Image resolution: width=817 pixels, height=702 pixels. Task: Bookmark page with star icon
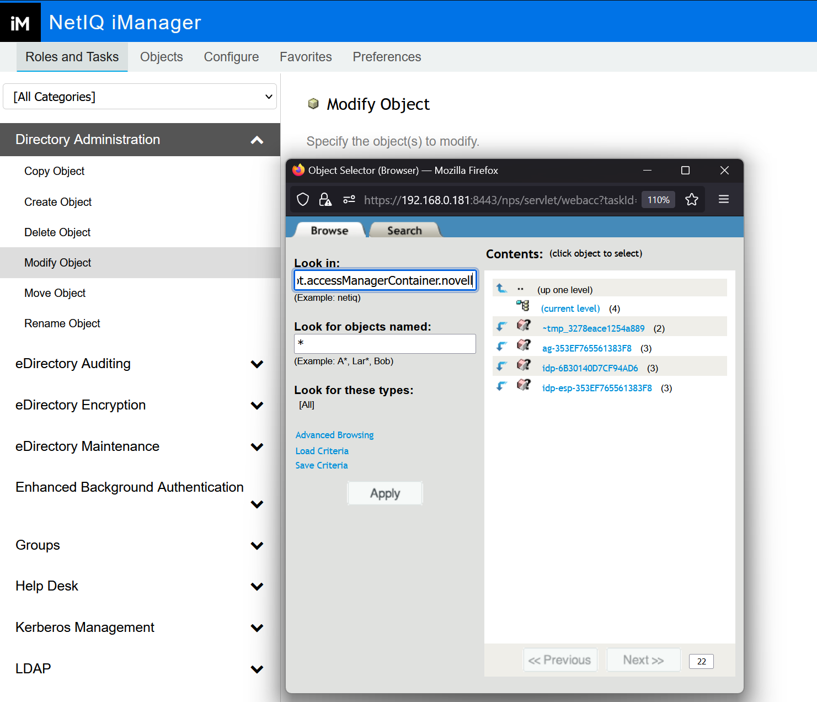(x=691, y=200)
